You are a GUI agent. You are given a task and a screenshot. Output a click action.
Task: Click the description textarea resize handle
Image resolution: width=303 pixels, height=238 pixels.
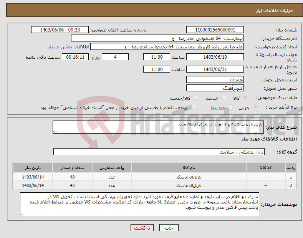pyautogui.click(x=55, y=132)
